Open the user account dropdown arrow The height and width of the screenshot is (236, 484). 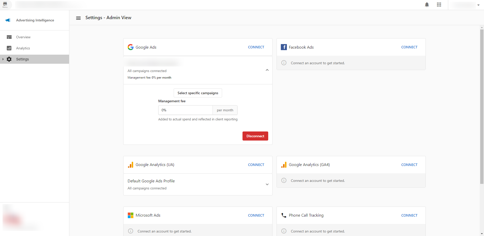[478, 5]
